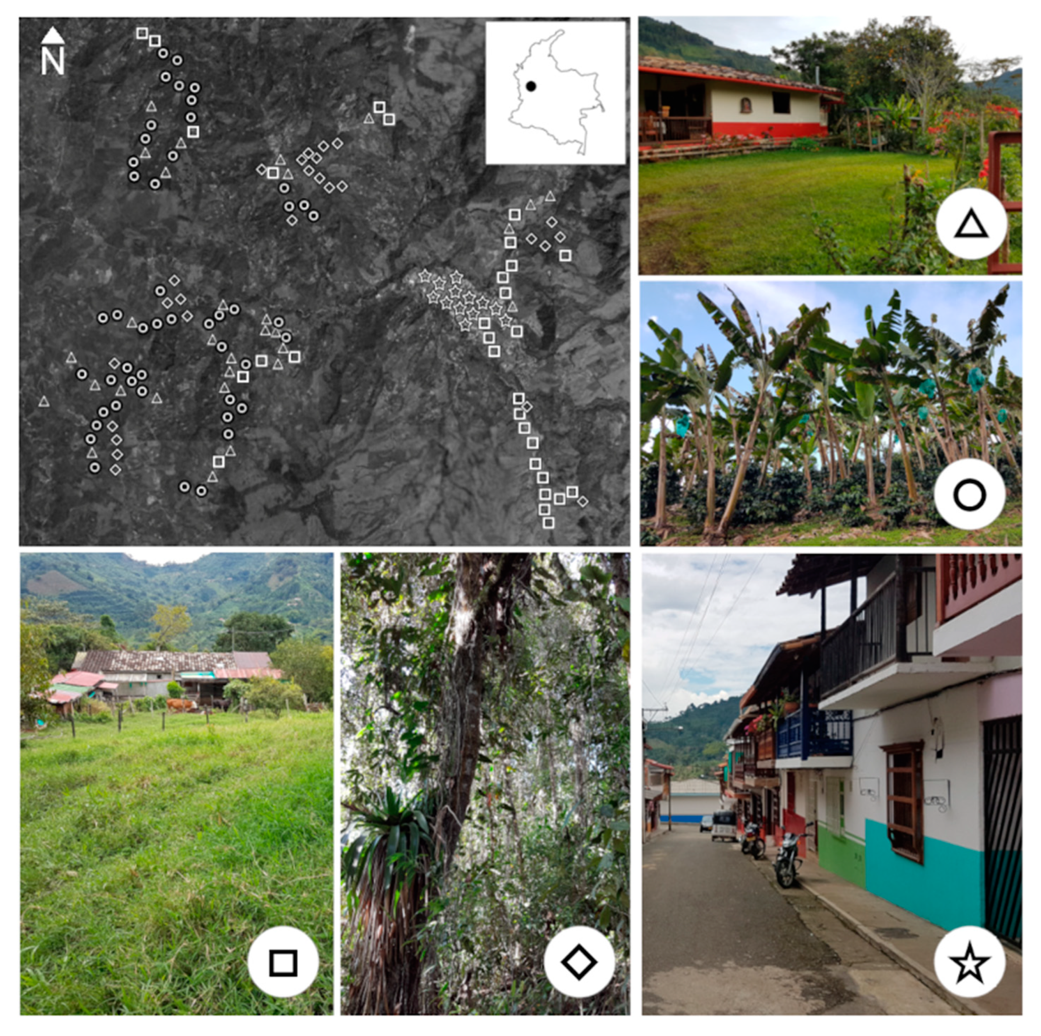
Task: Click the diamond symbol badge on forest photo
Action: click(579, 962)
